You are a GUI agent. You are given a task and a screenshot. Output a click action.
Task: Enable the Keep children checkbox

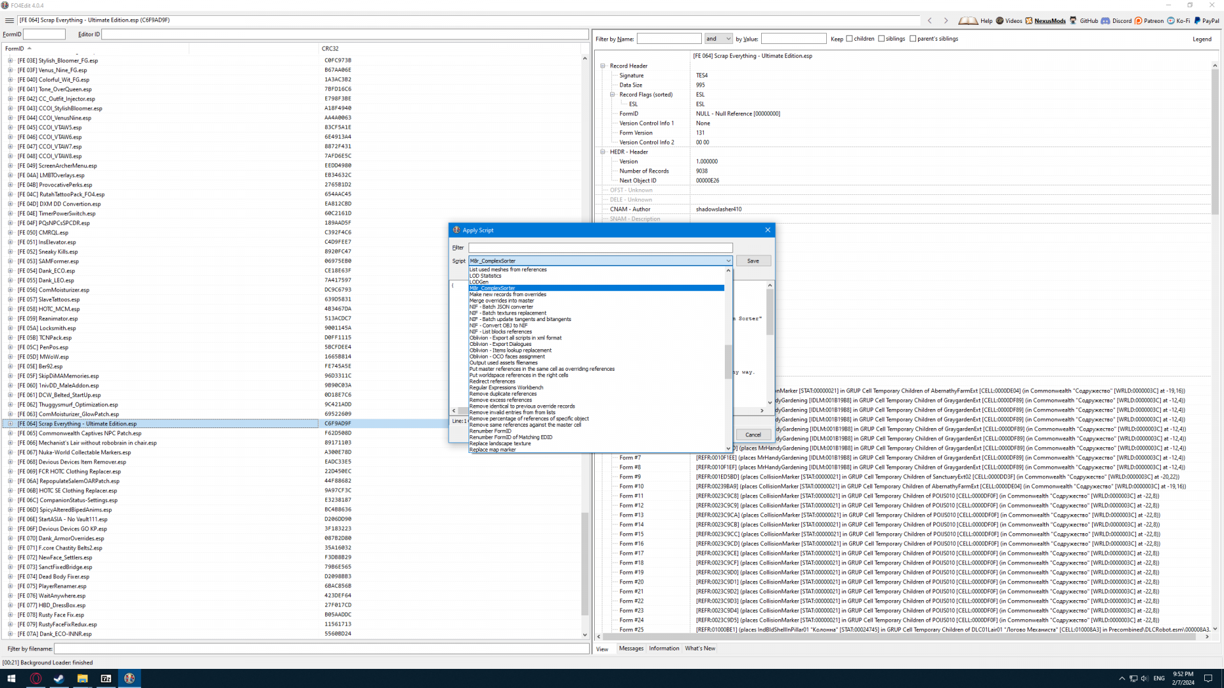(849, 39)
